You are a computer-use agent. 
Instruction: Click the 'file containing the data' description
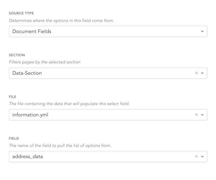(69, 104)
